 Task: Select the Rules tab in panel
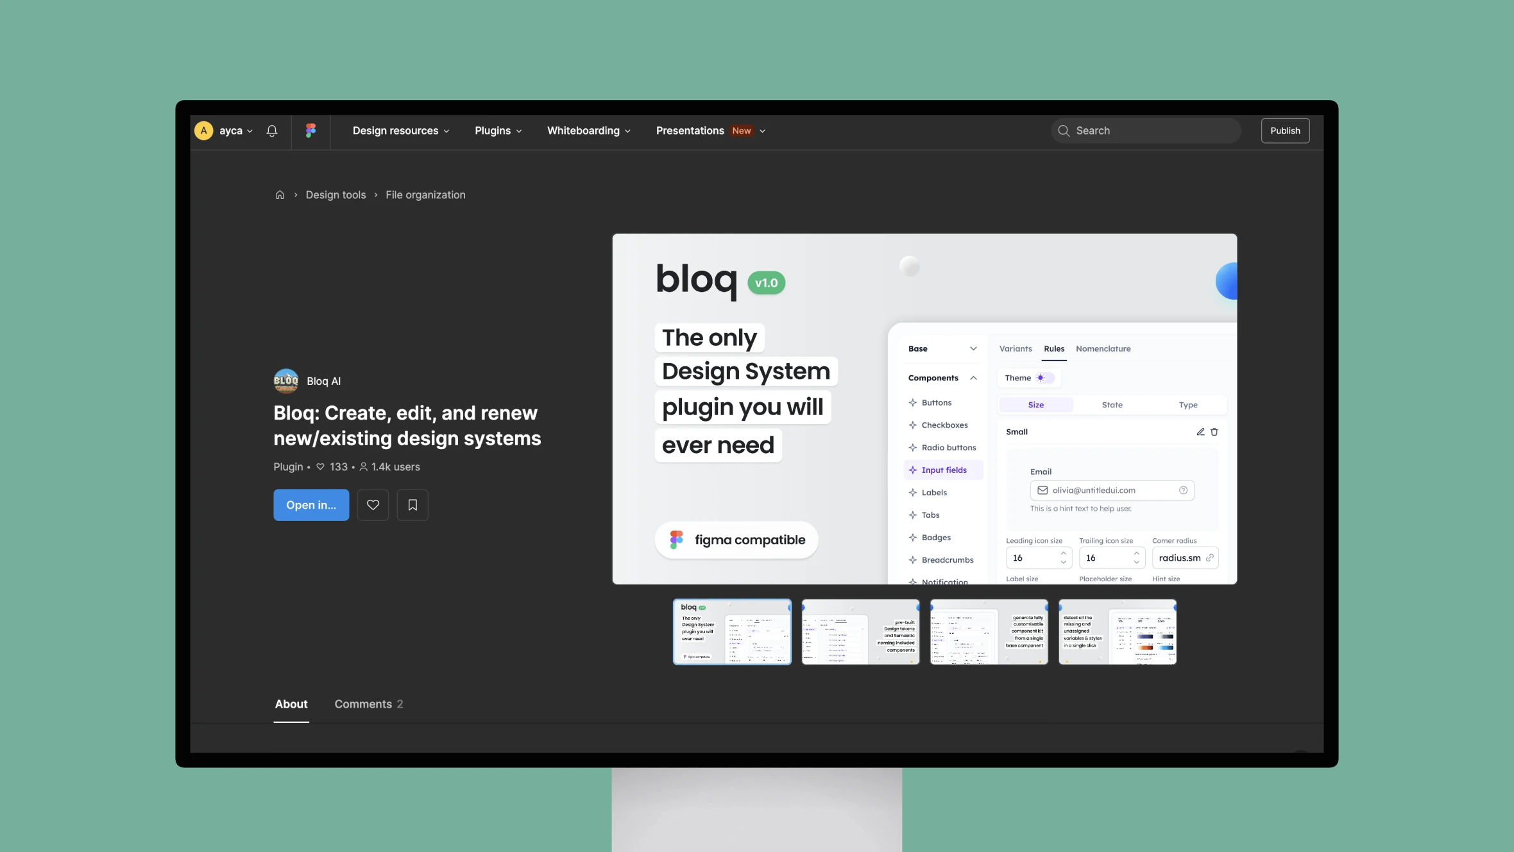click(1053, 348)
